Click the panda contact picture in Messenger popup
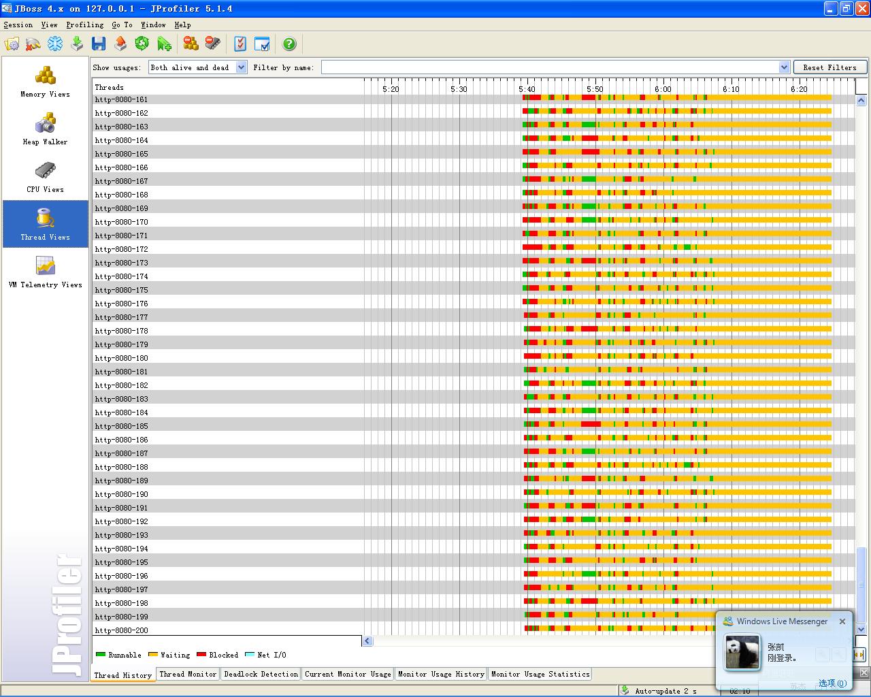Viewport: 871px width, 697px height. 742,652
